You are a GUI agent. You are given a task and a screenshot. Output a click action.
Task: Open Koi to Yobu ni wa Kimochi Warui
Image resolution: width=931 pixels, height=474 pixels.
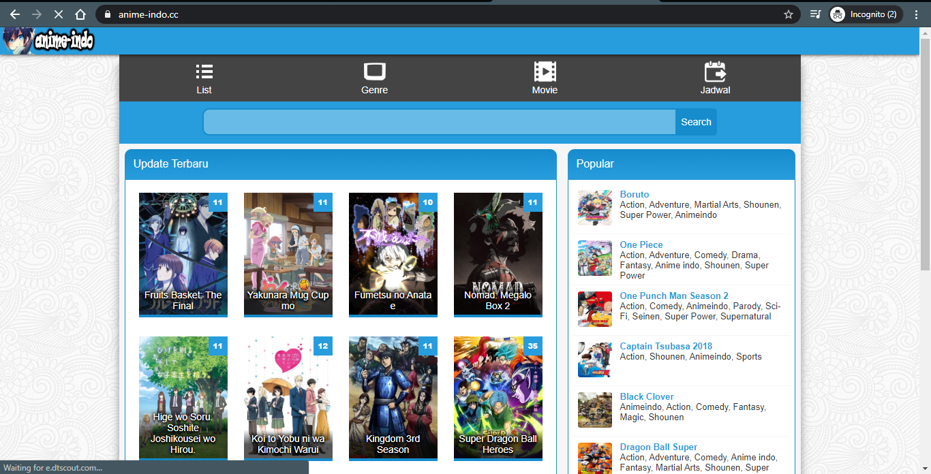click(288, 398)
